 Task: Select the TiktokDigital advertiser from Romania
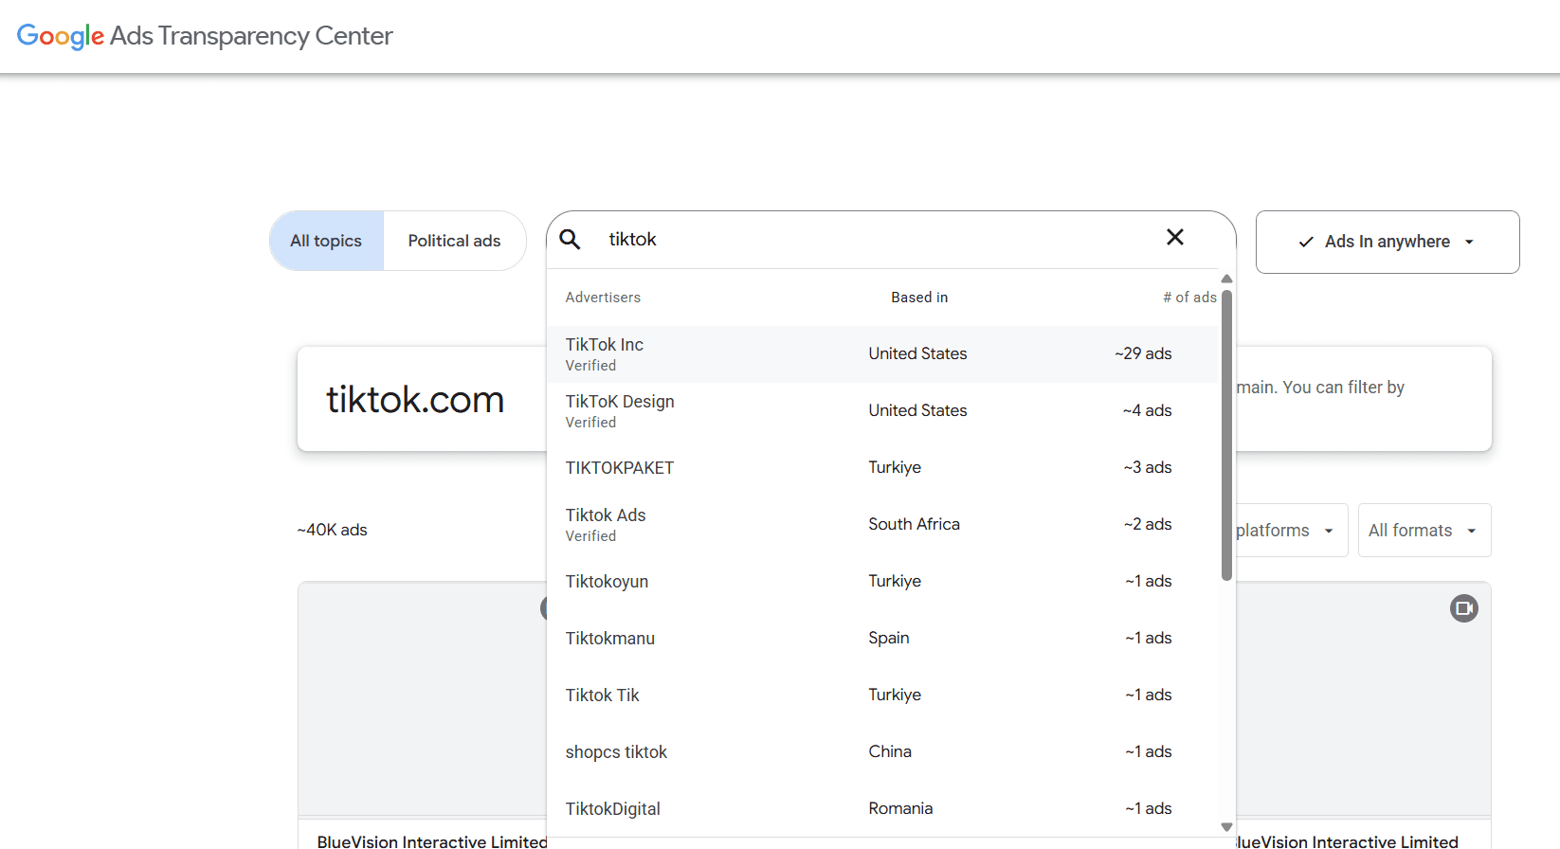point(882,809)
